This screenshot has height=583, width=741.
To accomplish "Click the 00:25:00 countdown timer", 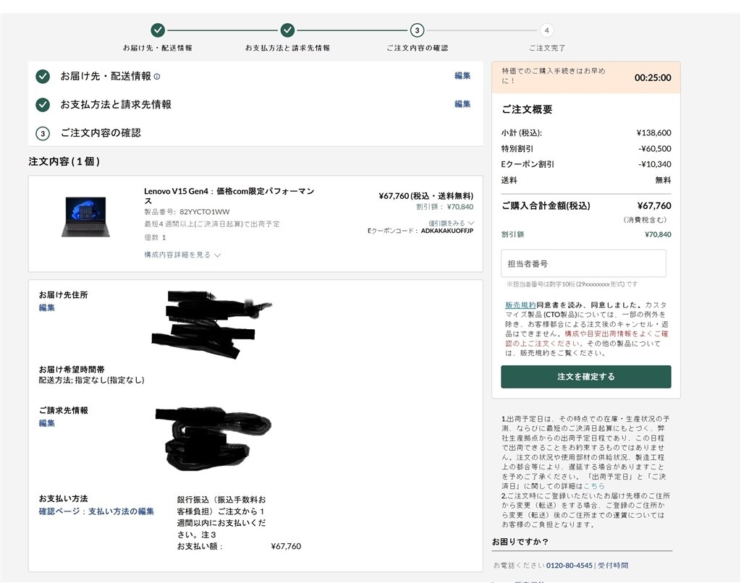I will 653,77.
